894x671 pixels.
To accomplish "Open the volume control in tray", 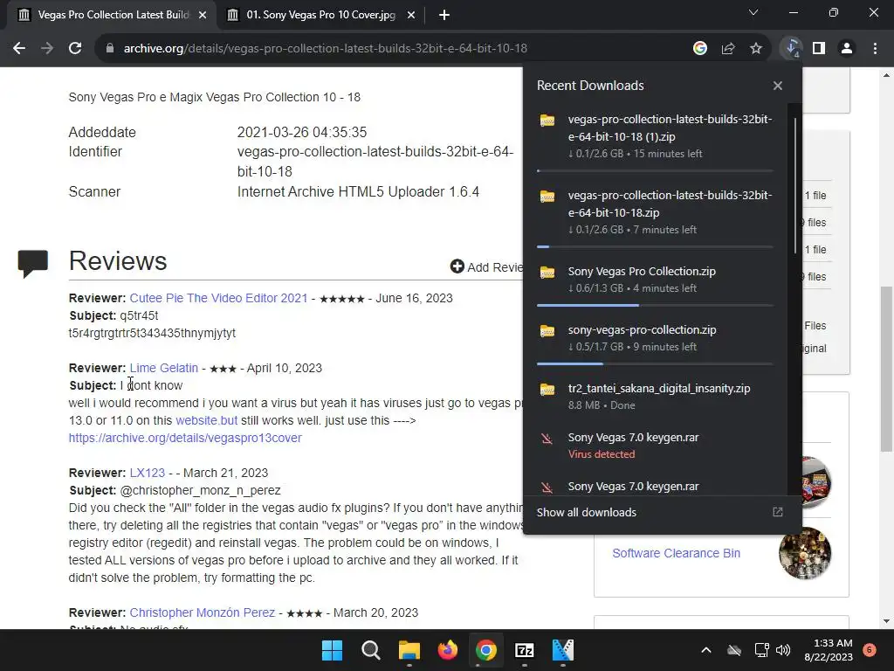I will click(x=783, y=650).
